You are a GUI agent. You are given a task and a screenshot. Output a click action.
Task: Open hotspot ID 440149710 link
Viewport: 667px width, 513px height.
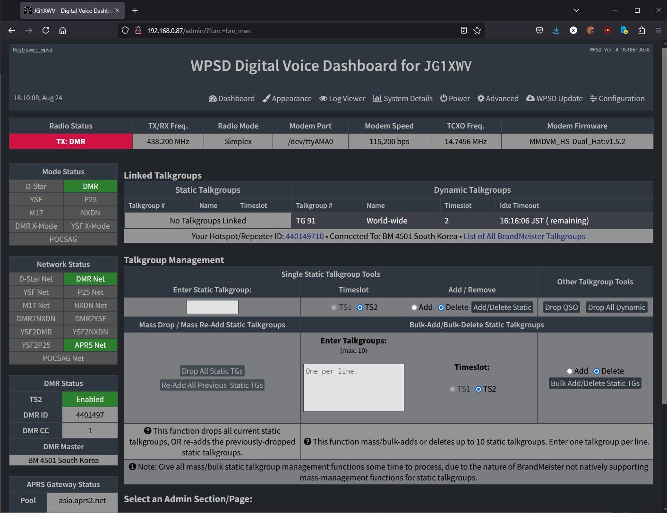tap(305, 236)
